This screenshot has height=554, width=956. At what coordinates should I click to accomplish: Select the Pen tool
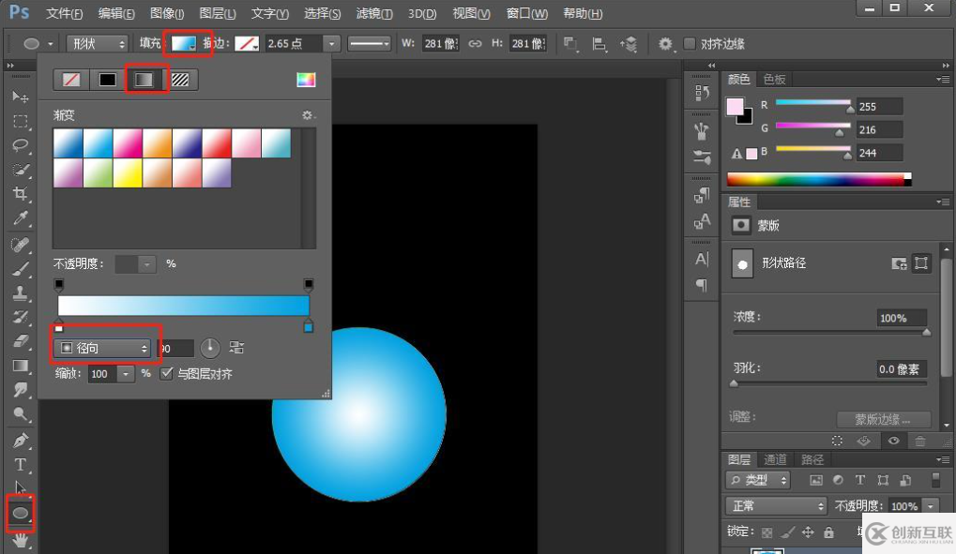pyautogui.click(x=20, y=440)
